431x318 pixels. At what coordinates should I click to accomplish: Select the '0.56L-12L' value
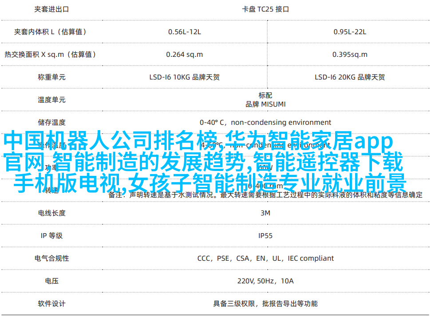[185, 32]
